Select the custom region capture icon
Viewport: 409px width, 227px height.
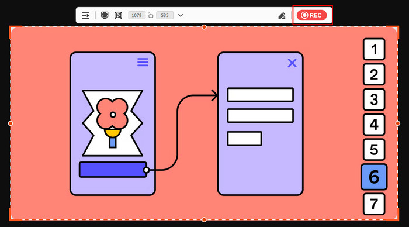pyautogui.click(x=119, y=15)
